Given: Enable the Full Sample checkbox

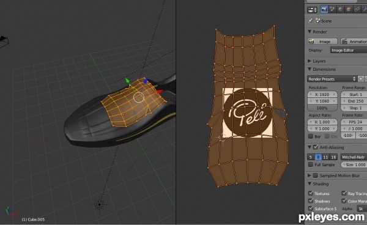Looking at the screenshot, I should (310, 164).
